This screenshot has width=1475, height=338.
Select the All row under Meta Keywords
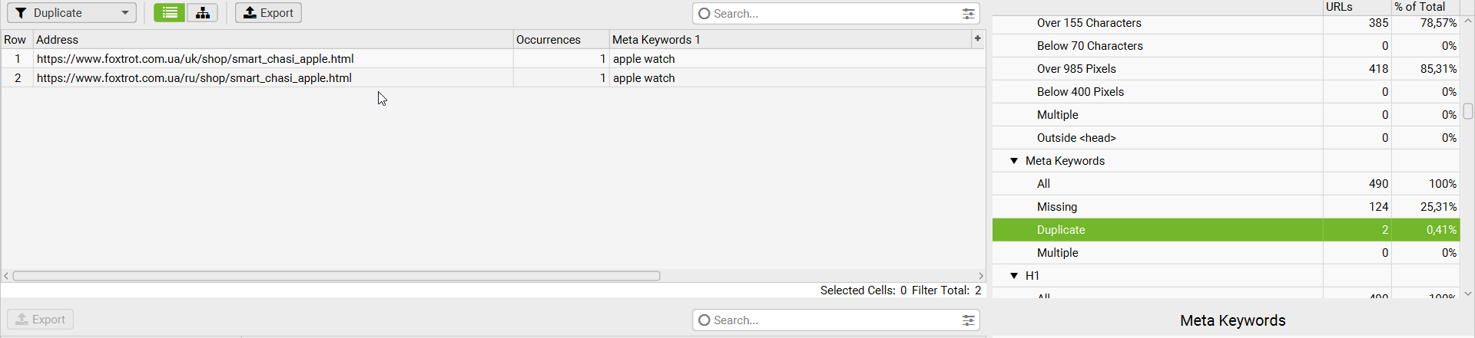pyautogui.click(x=1226, y=184)
